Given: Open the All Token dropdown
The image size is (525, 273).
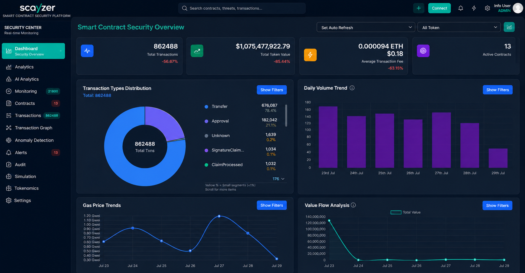Looking at the screenshot, I should pyautogui.click(x=459, y=27).
